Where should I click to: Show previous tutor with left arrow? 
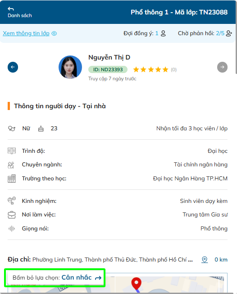point(13,67)
